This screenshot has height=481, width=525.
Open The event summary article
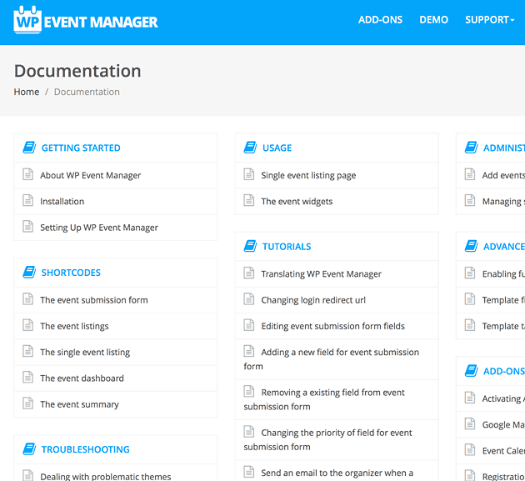(79, 404)
